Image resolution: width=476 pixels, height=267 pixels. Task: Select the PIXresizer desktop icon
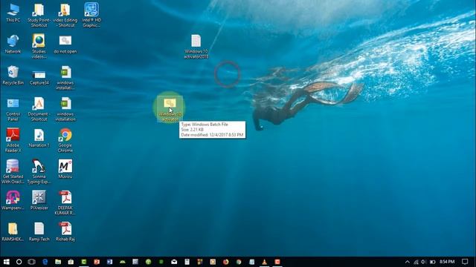pyautogui.click(x=39, y=200)
